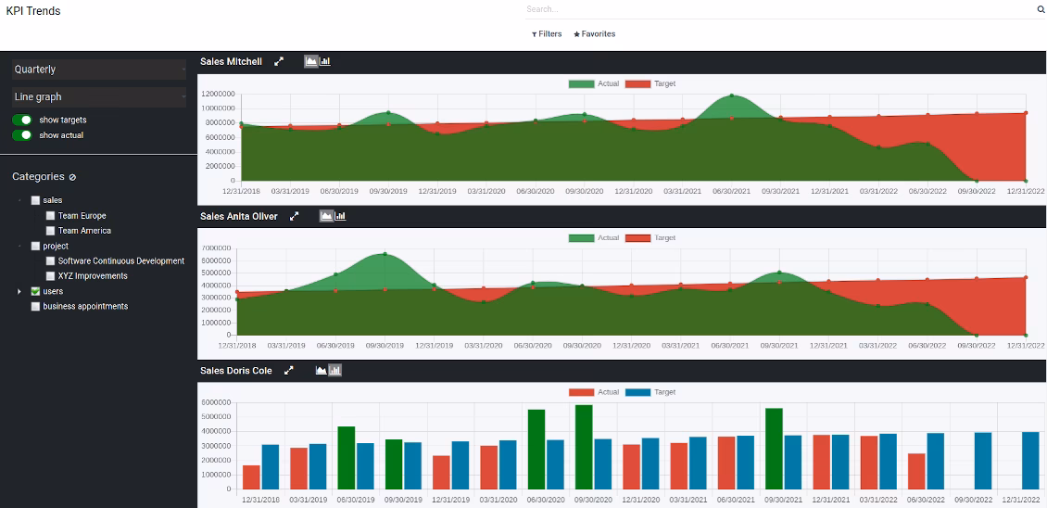Switch Sales Doris Cole to bar chart
Screen dimensions: 1047x508
point(335,370)
